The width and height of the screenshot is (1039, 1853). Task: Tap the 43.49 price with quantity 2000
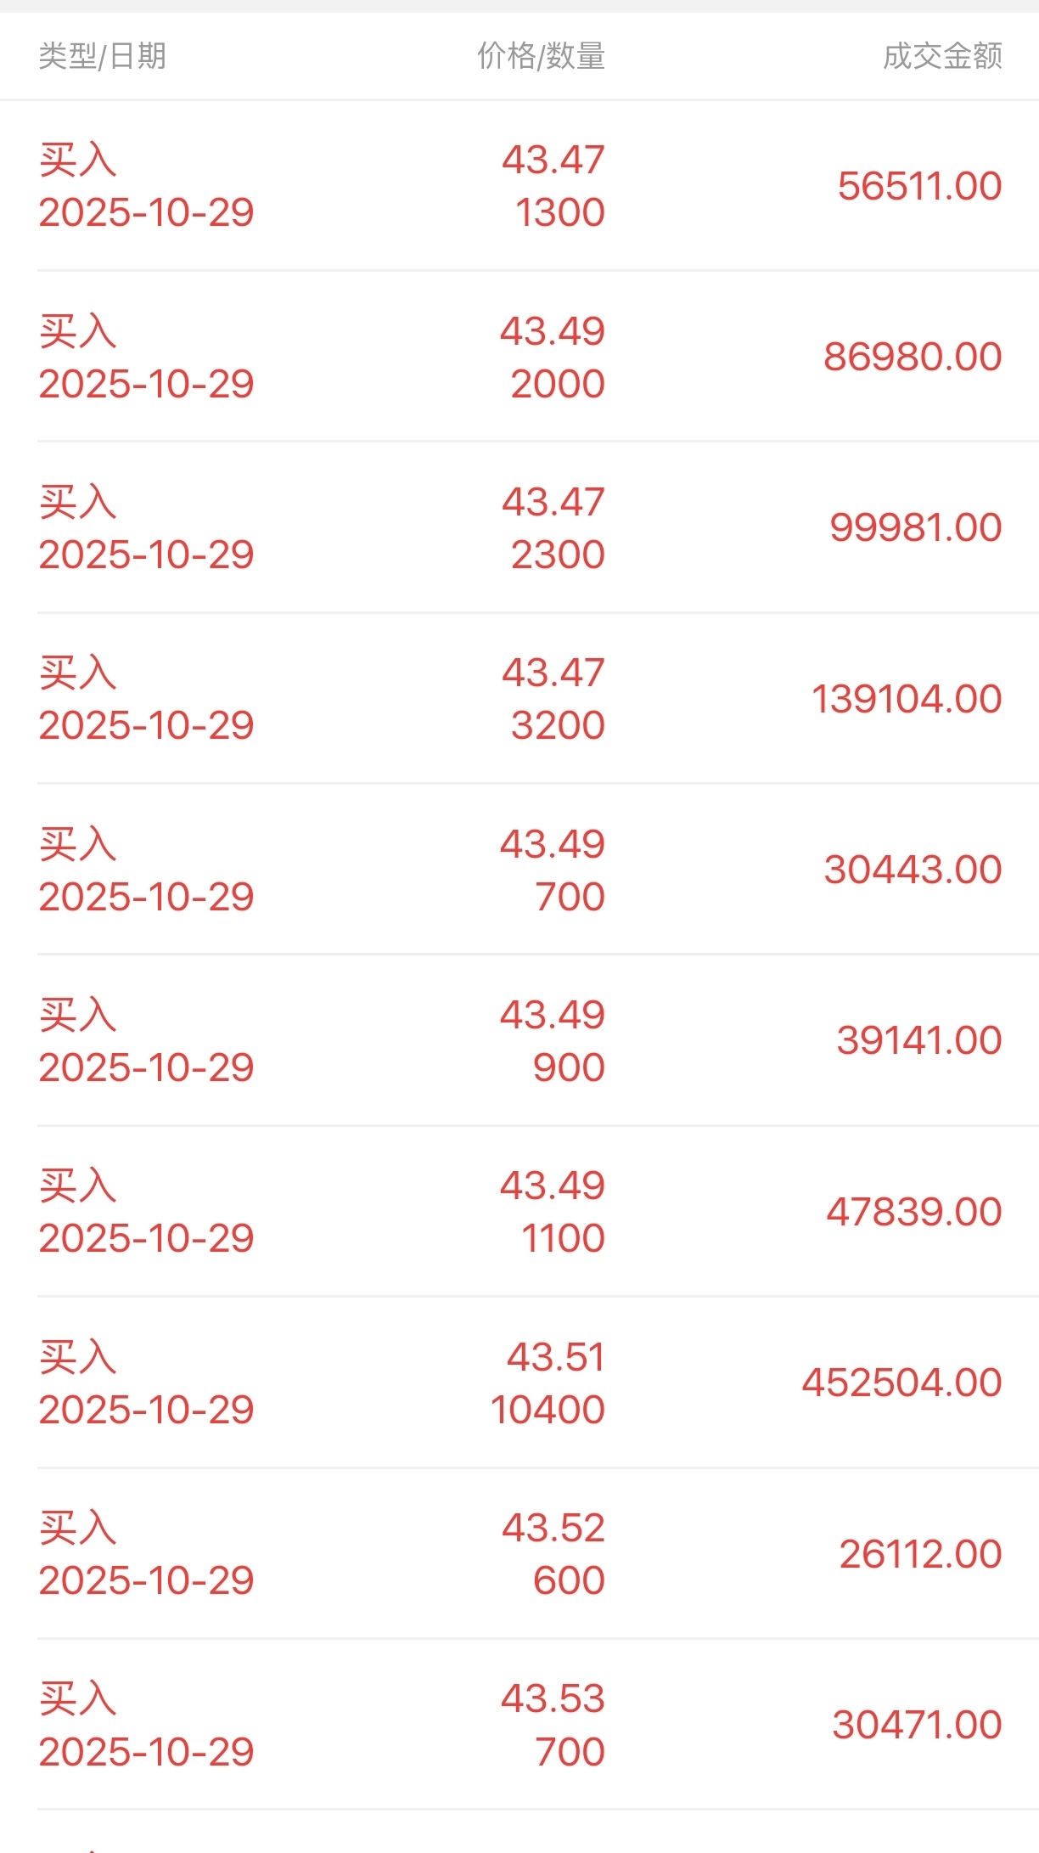point(553,330)
